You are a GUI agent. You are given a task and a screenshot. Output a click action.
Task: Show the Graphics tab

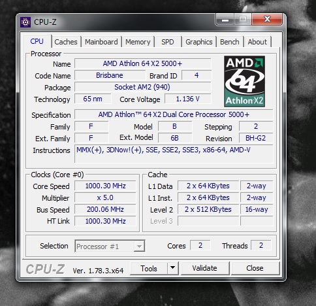point(199,42)
